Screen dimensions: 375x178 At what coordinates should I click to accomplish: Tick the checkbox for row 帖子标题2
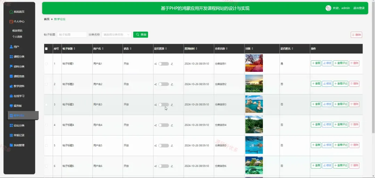pyautogui.click(x=47, y=84)
